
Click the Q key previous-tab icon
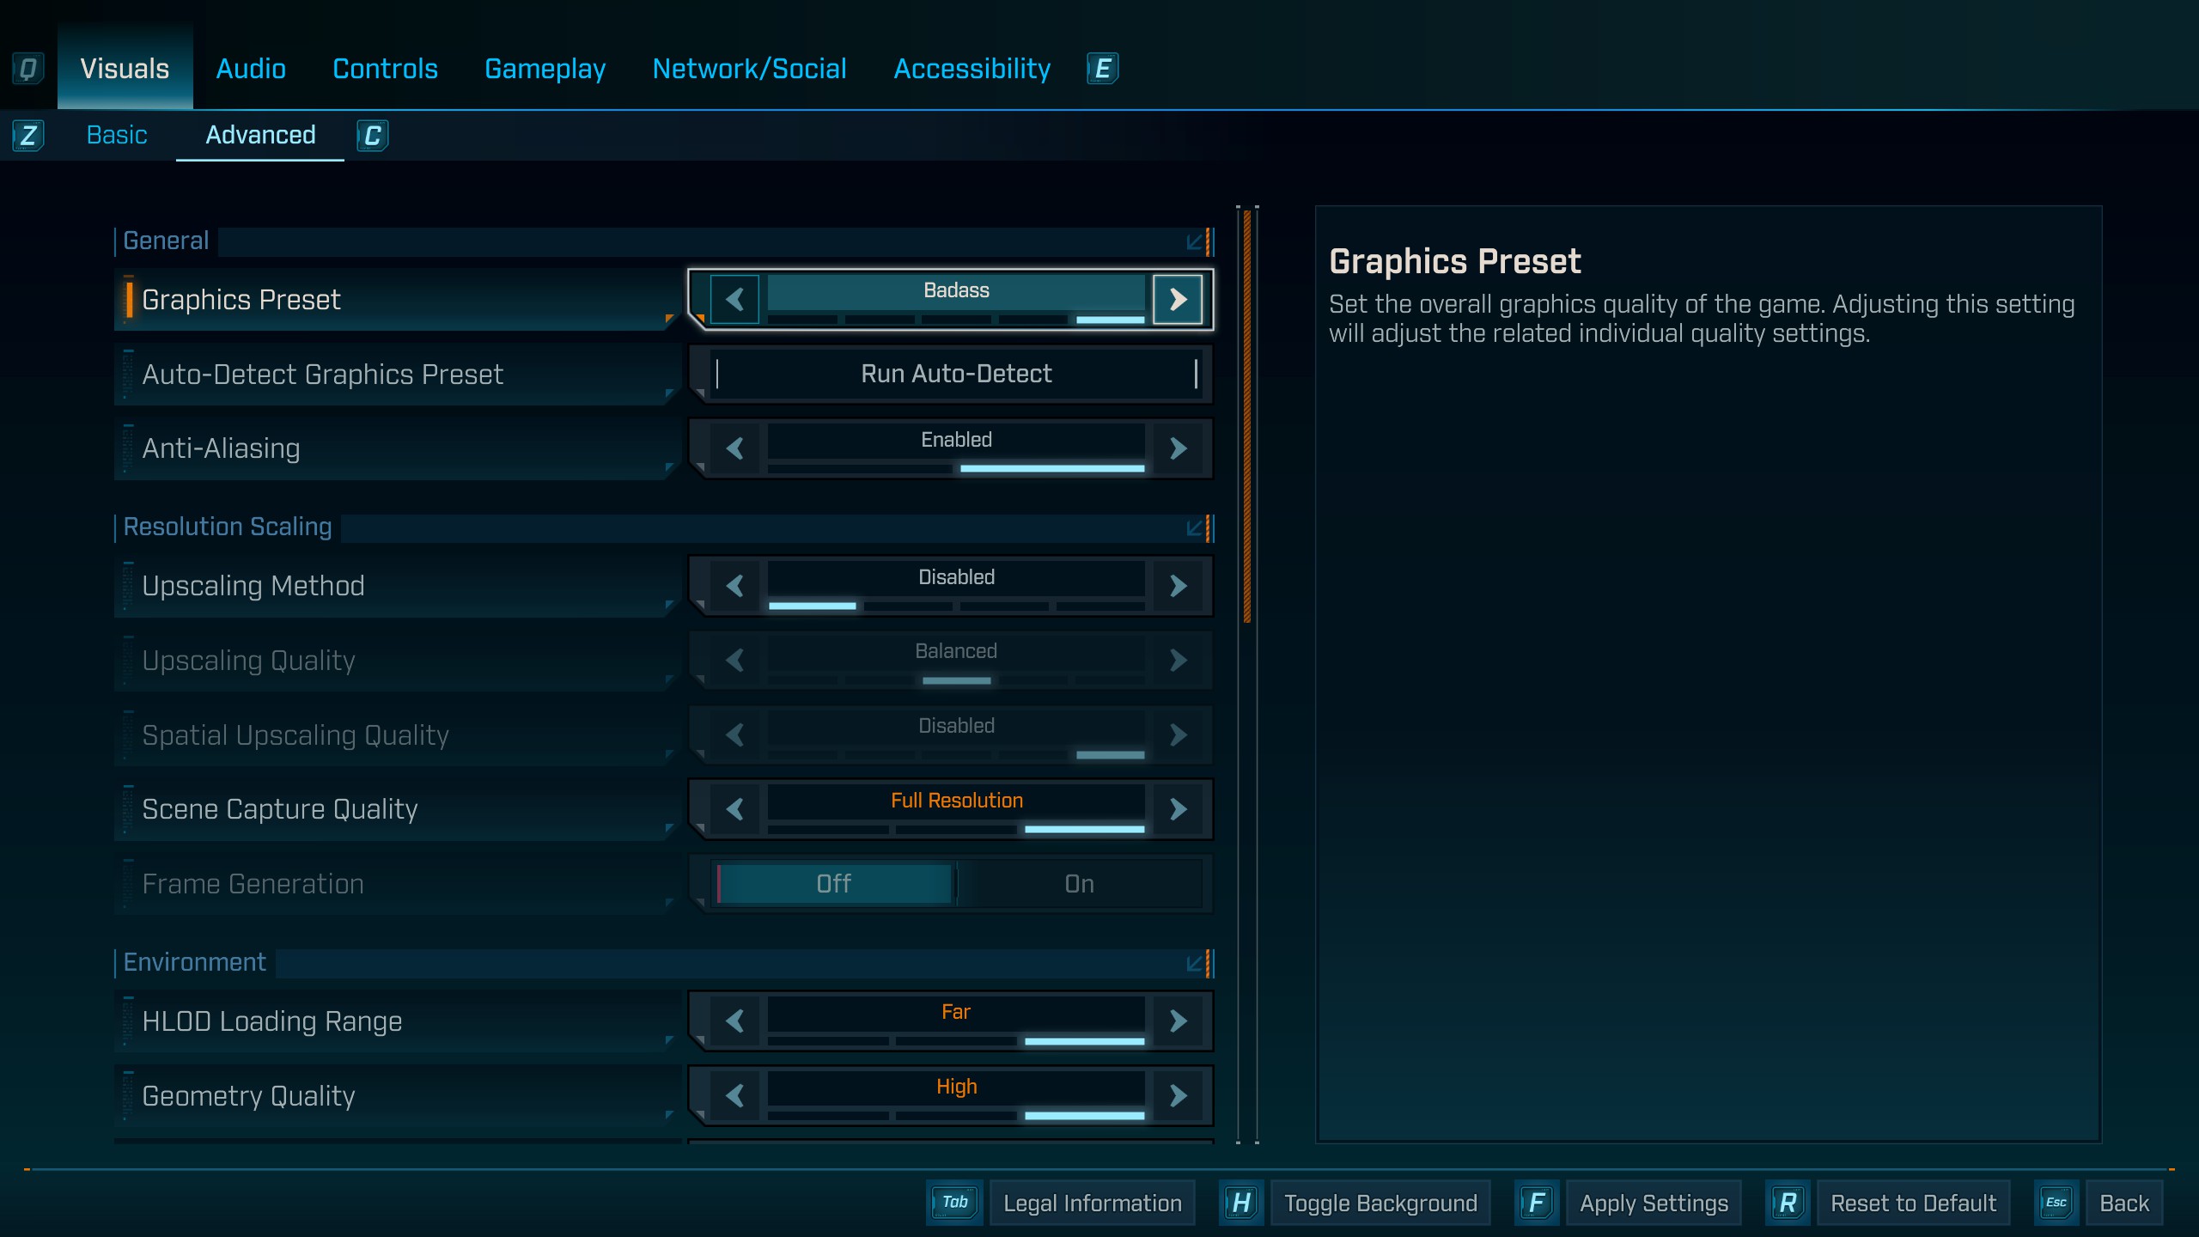coord(27,69)
